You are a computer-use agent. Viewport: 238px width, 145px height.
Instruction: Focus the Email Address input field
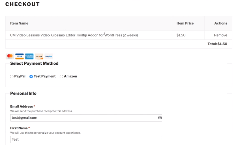coord(83,118)
